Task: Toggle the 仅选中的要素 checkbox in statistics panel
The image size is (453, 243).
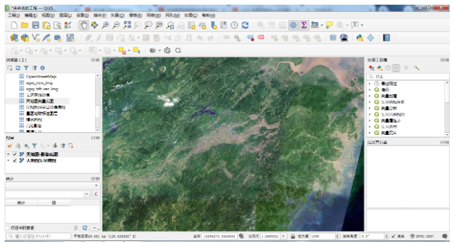Action: tap(7, 228)
